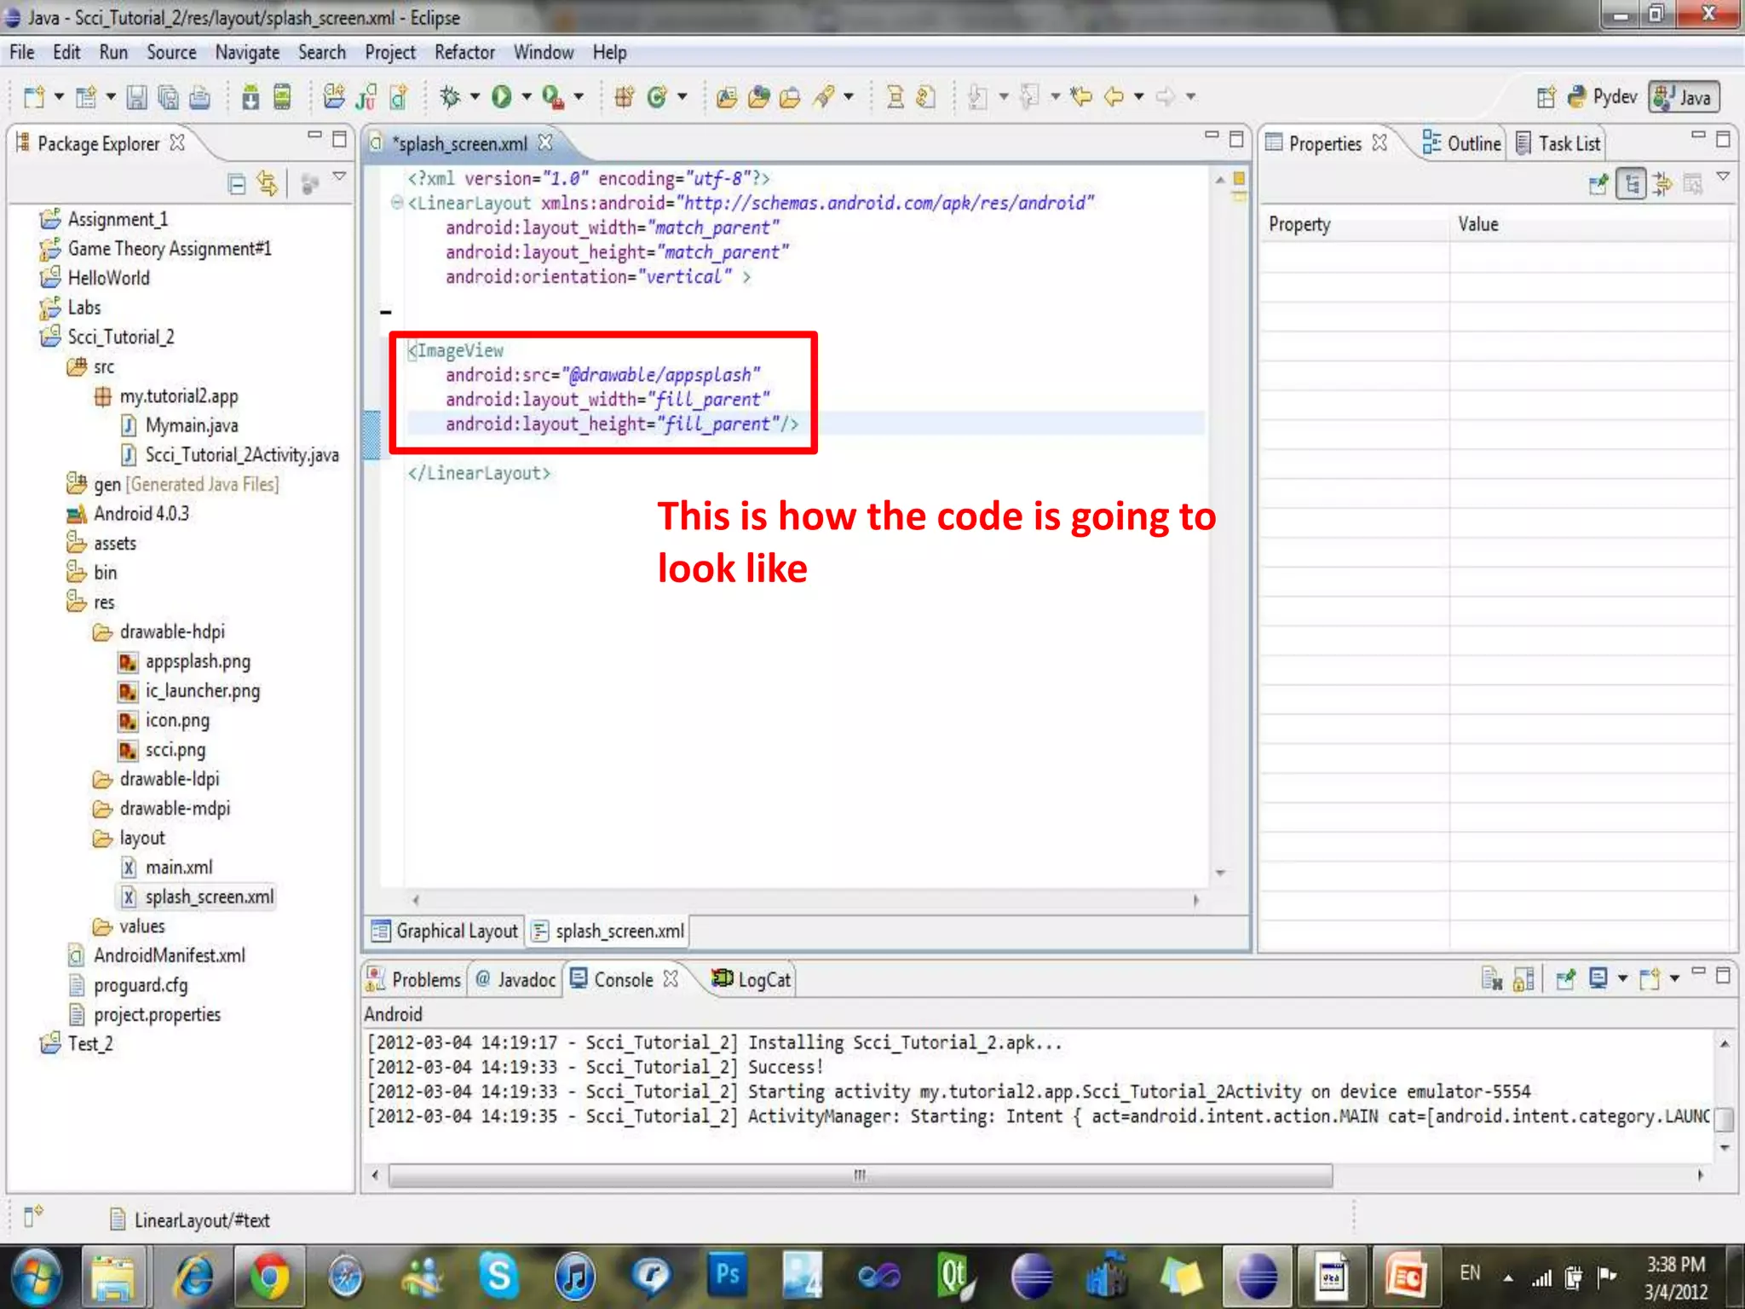Open Qt Creator from the taskbar
This screenshot has height=1309, width=1745.
pyautogui.click(x=954, y=1277)
